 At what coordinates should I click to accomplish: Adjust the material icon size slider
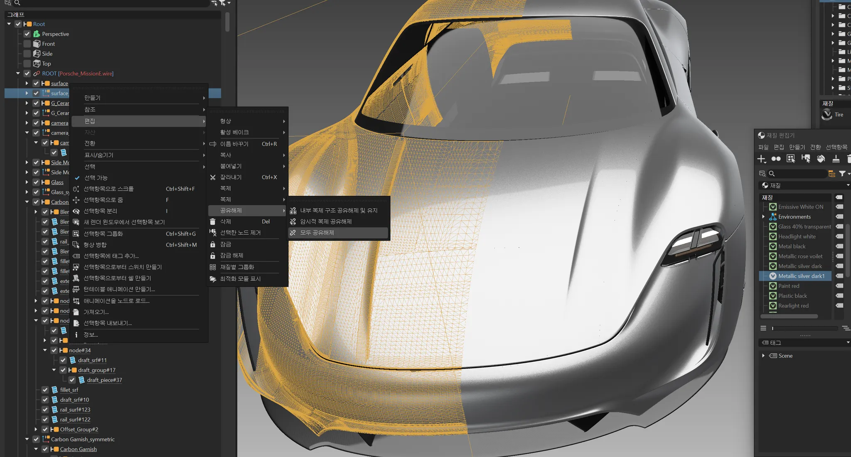click(x=773, y=328)
